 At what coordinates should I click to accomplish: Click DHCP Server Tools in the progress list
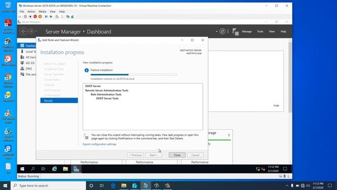[x=107, y=99]
